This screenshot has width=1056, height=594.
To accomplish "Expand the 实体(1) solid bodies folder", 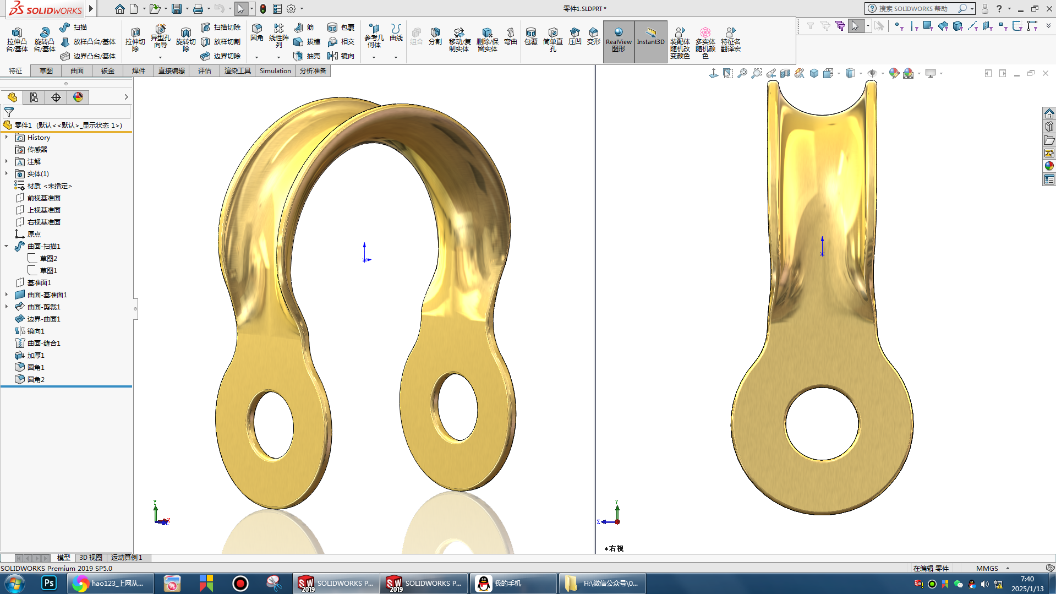I will click(7, 174).
